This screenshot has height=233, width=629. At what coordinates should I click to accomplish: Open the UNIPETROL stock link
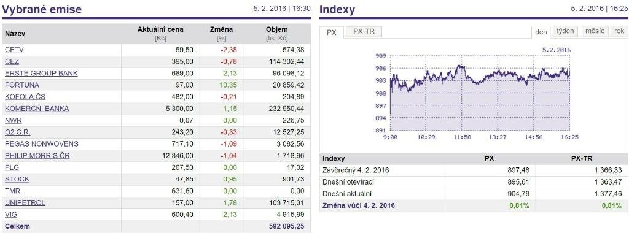(x=25, y=202)
